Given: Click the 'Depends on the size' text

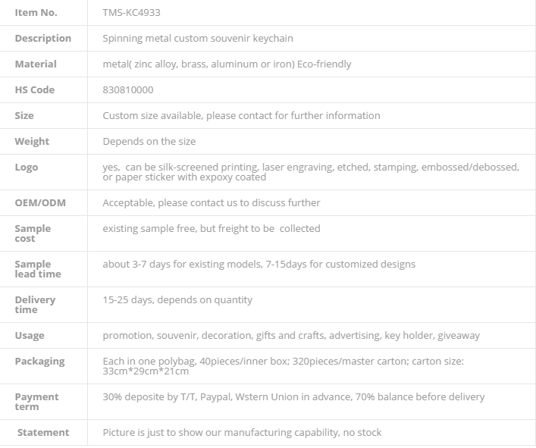Looking at the screenshot, I should coord(149,142).
